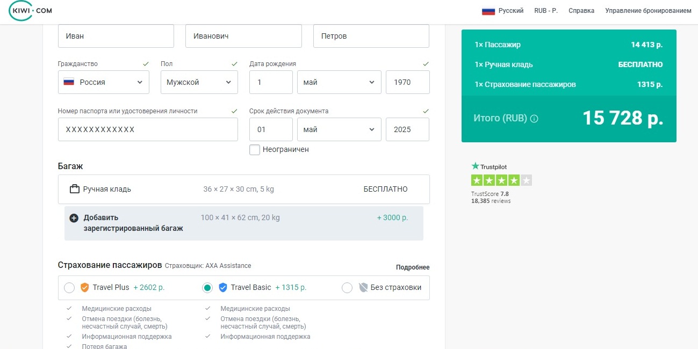Click the Kiwi.com logo
This screenshot has height=349, width=698.
pos(31,11)
